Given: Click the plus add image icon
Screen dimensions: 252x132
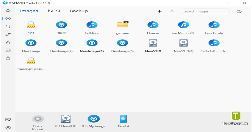Looking at the screenshot, I should tap(159, 11).
